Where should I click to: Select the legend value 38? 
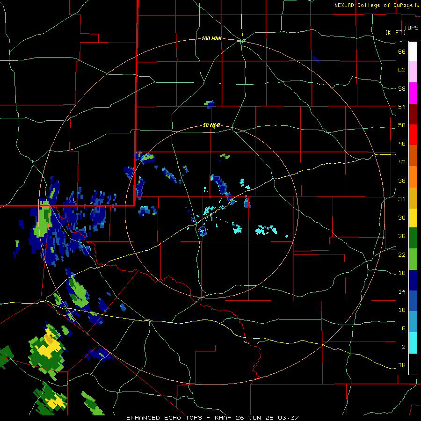click(402, 181)
